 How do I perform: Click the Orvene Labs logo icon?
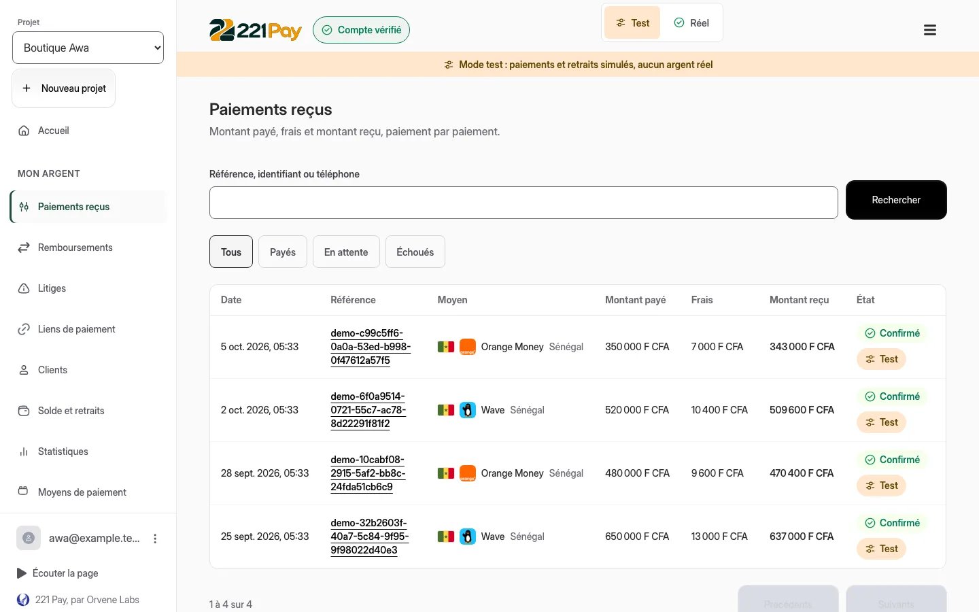[23, 600]
